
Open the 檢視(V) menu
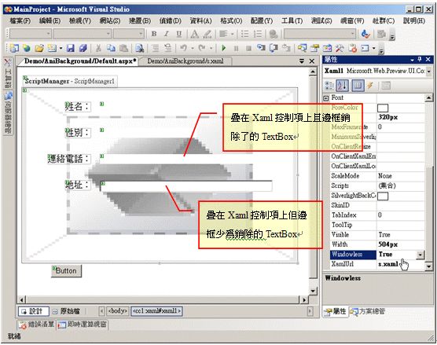tap(79, 20)
